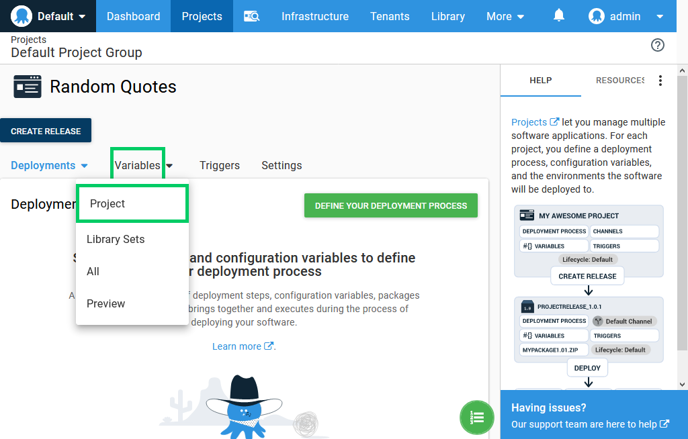Open the Projects tab in the top bar

click(202, 16)
